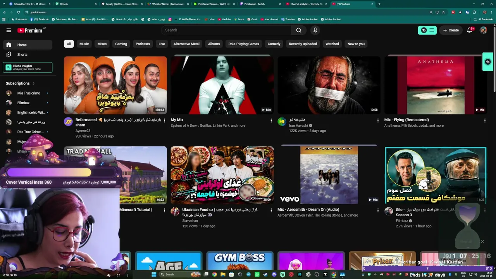Bookmark this page with the star icon
Screen dimensions: 496x279
(x=444, y=12)
